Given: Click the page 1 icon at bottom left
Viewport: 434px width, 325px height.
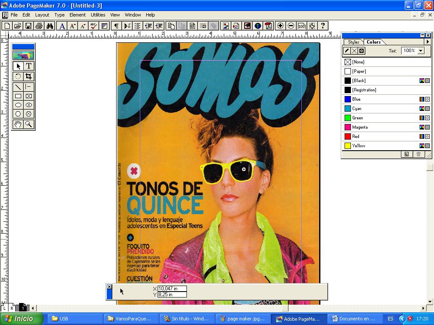Looking at the screenshot, I should [x=22, y=308].
